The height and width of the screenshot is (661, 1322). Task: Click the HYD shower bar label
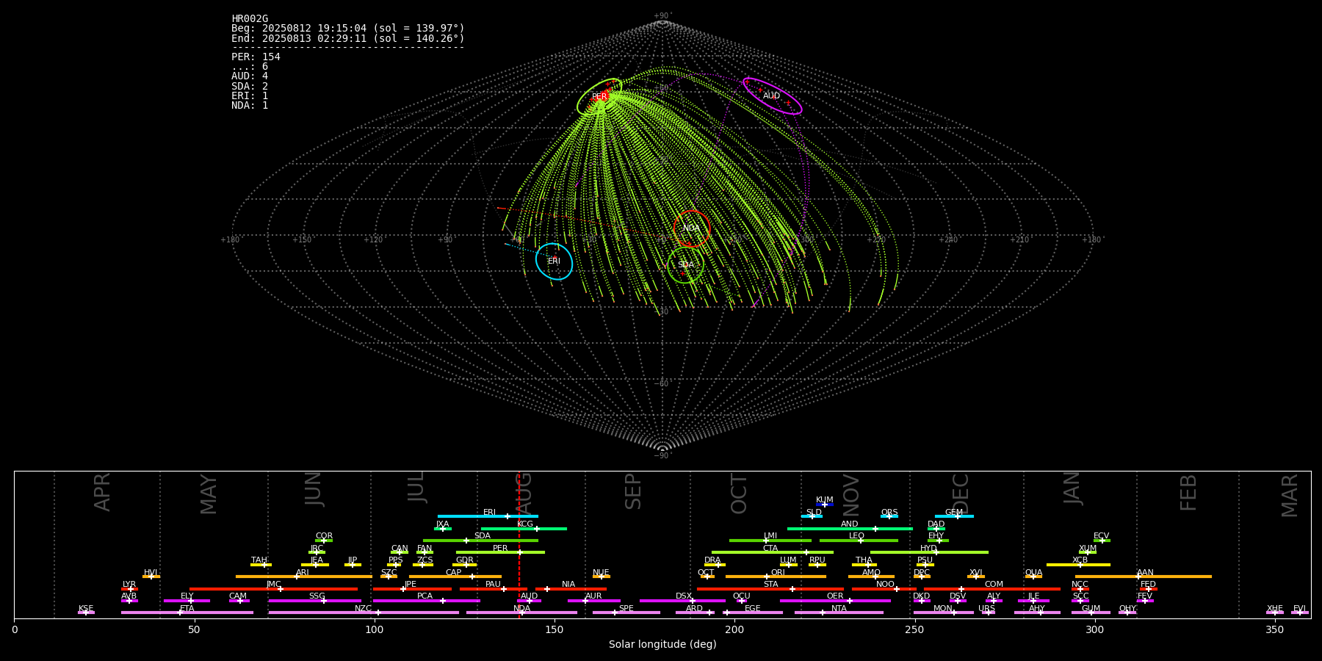tap(928, 549)
